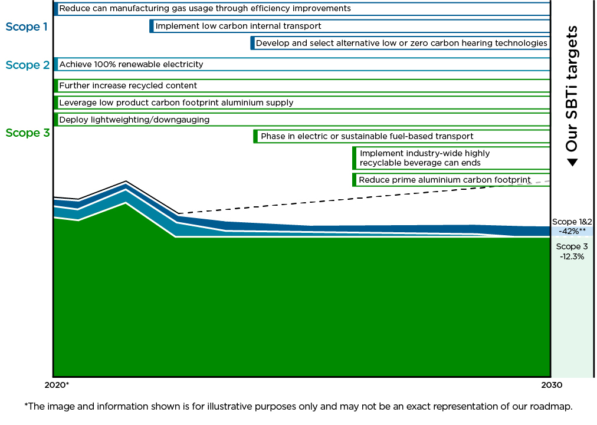Image resolution: width=597 pixels, height=425 pixels.
Task: Click the 2020 axis marker
Action: 58,385
